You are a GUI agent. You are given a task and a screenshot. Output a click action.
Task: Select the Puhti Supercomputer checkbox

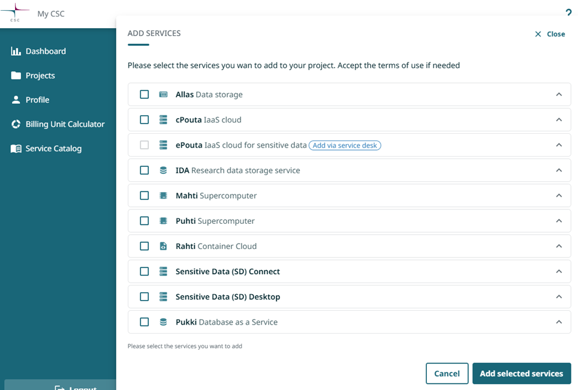point(144,221)
